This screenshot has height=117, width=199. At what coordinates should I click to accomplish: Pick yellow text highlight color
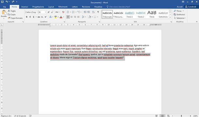[55, 17]
